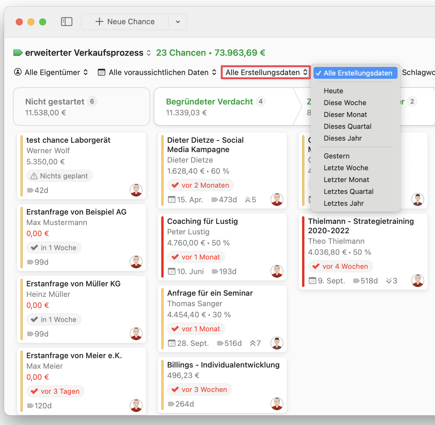Viewport: 435px width, 425px height.
Task: Click the red checkmark on vor 2 Monaten badge
Action: (x=175, y=185)
